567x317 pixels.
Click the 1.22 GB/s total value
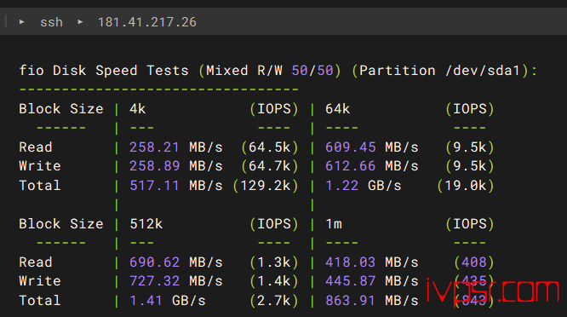pyautogui.click(x=364, y=186)
